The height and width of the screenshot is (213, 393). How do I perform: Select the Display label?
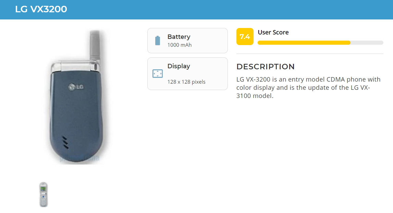coord(179,66)
